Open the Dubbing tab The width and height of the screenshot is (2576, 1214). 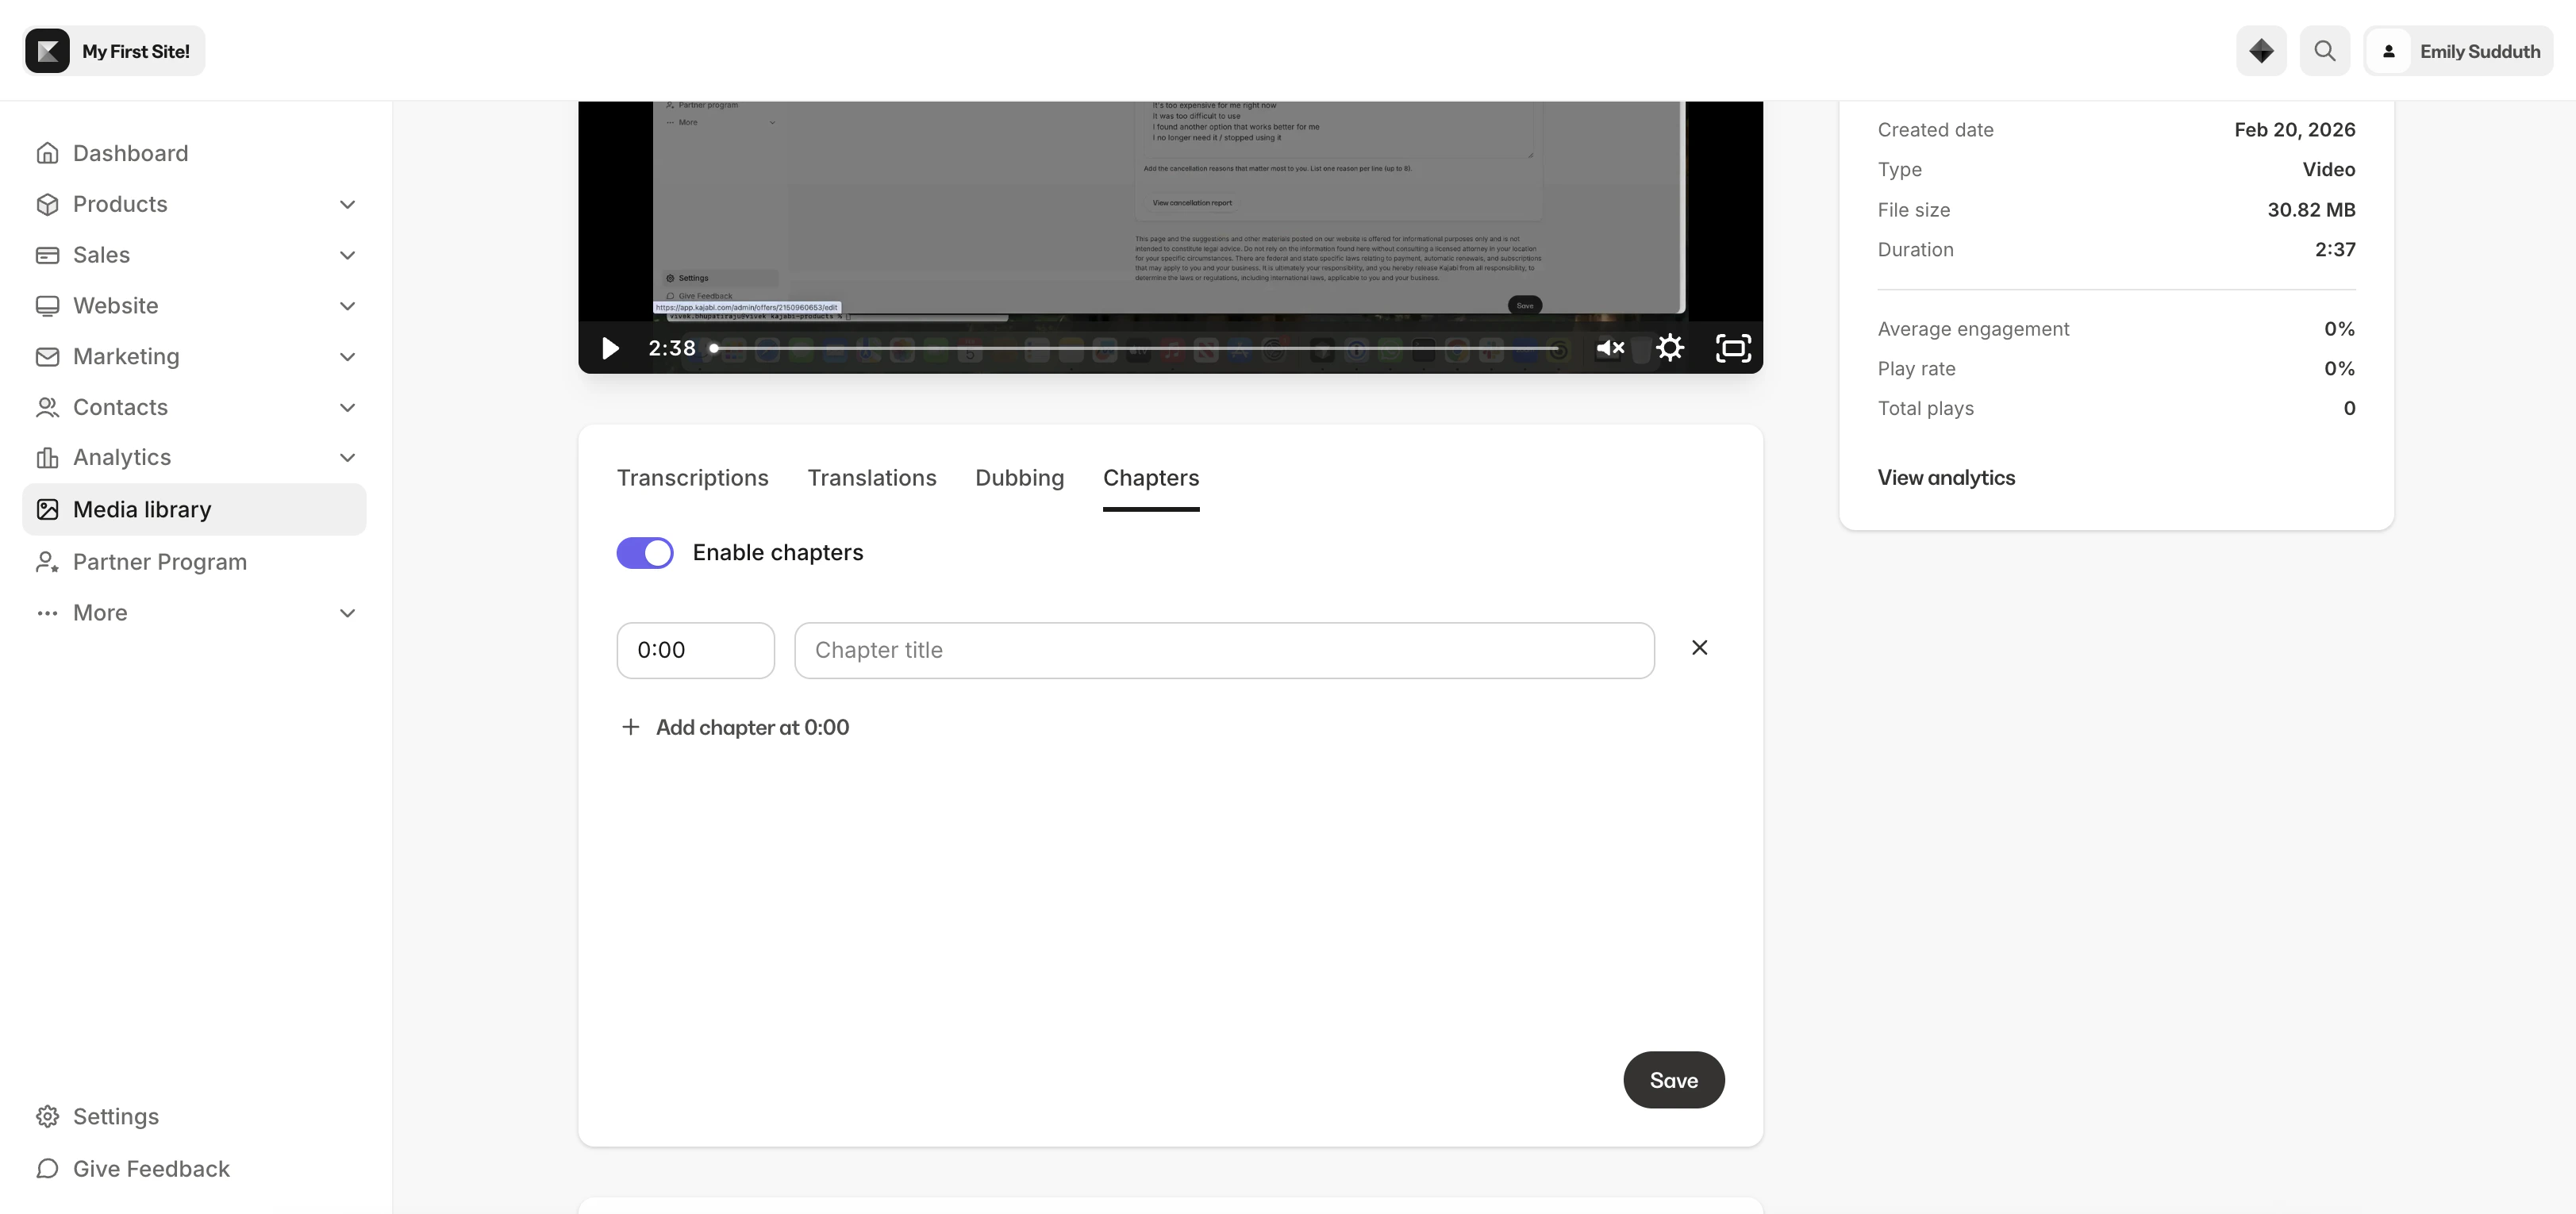[x=1020, y=478]
